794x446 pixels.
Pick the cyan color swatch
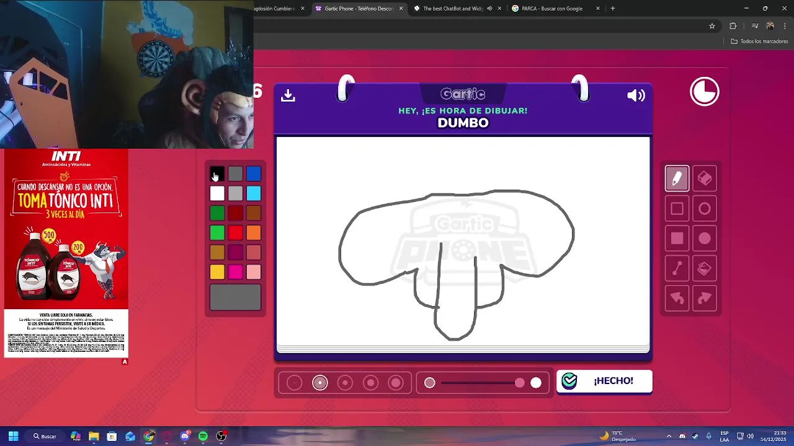pos(254,194)
